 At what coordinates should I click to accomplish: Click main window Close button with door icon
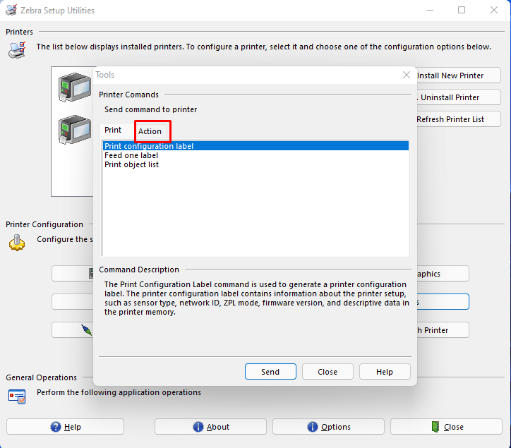(x=446, y=427)
